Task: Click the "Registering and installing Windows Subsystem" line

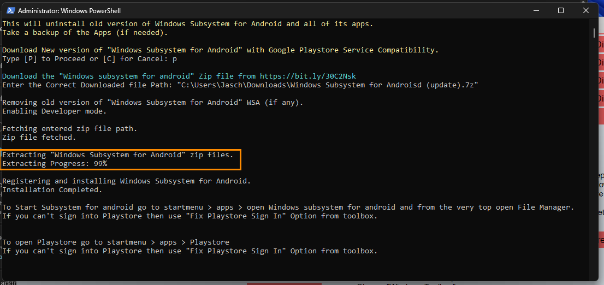Action: [x=127, y=181]
